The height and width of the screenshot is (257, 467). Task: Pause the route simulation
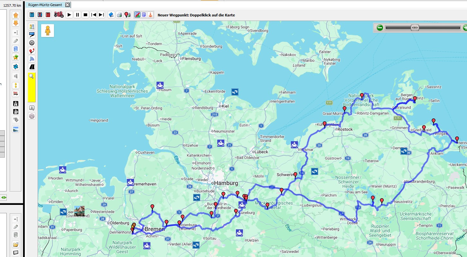coord(77,14)
